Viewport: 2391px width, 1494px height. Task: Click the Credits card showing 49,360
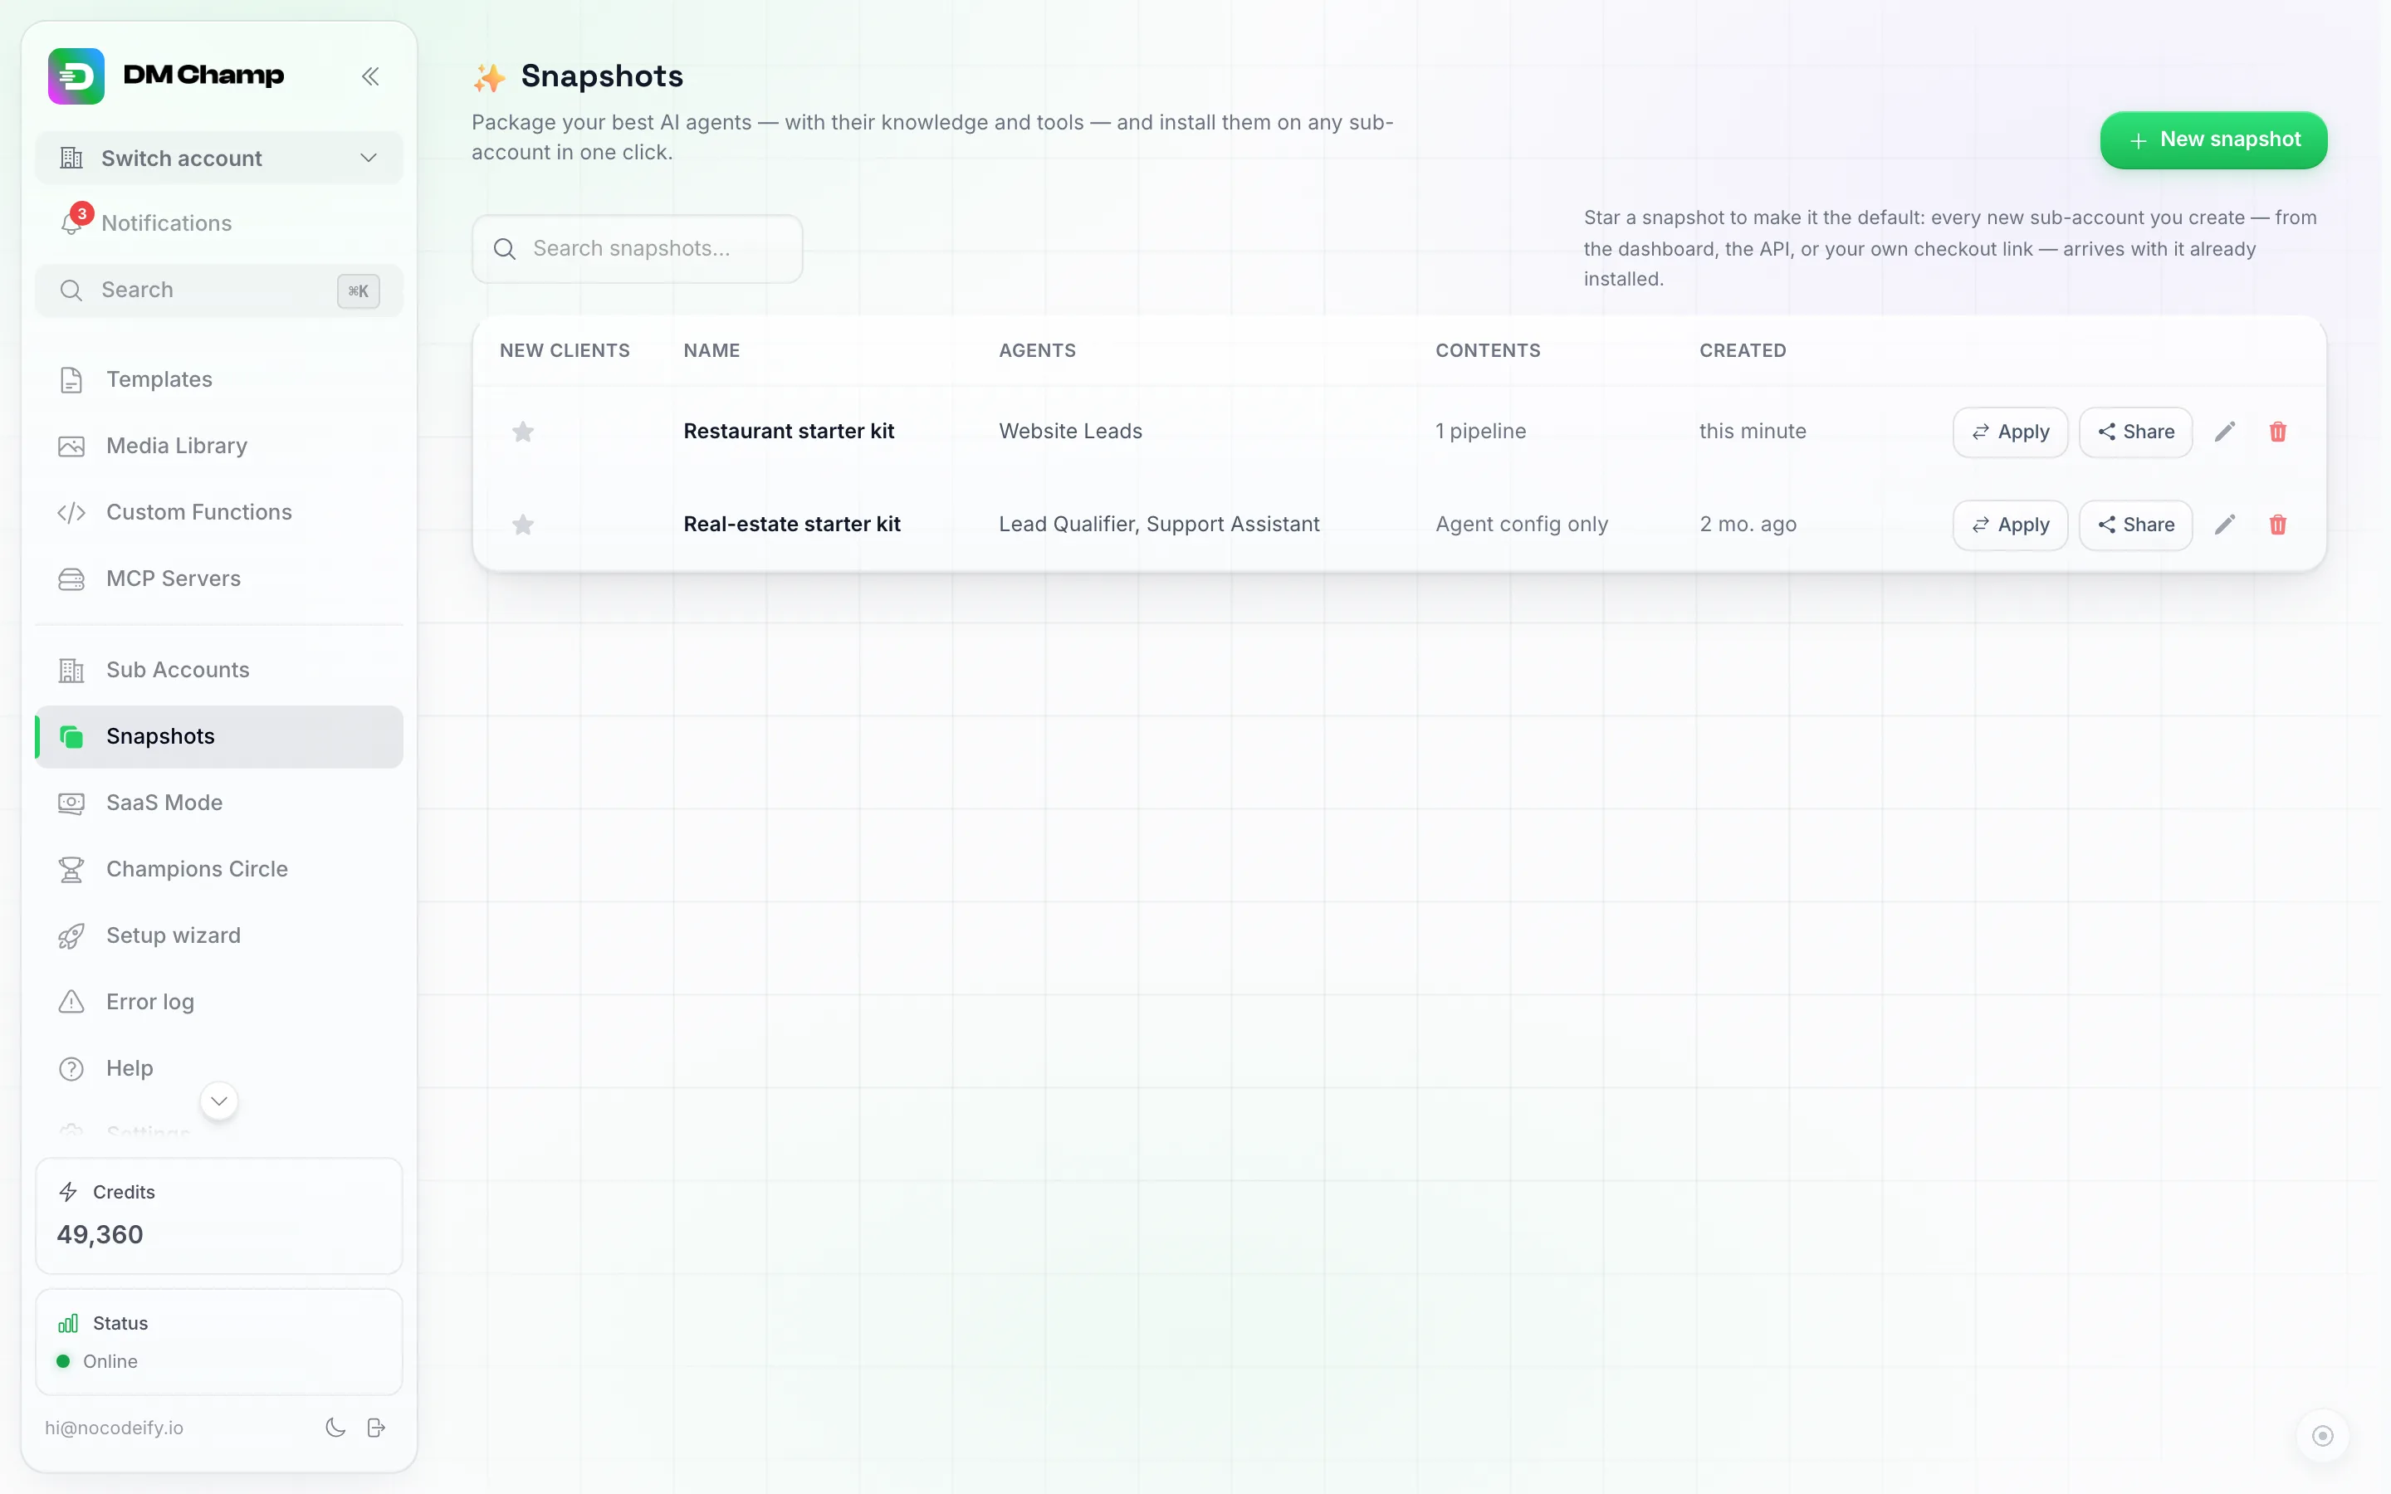218,1215
